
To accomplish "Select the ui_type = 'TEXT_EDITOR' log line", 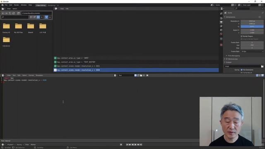I will [x=136, y=62].
